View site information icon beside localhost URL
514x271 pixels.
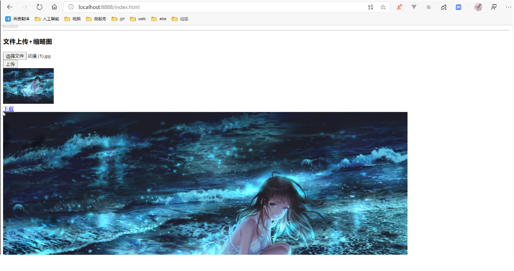[71, 7]
